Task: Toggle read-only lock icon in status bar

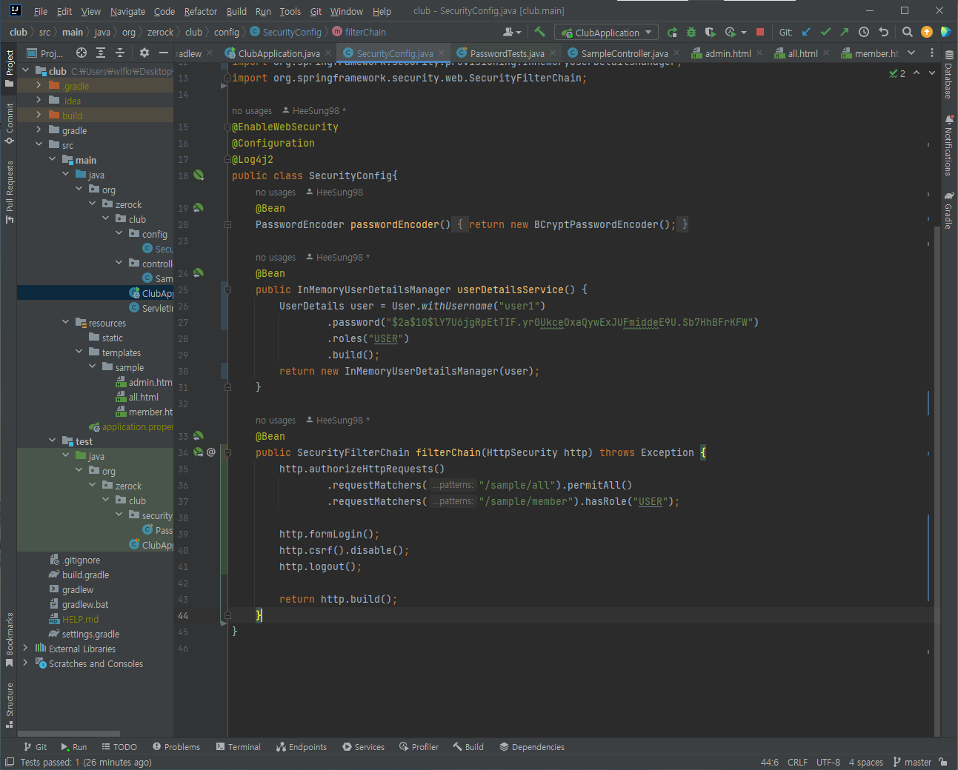Action: click(x=942, y=762)
